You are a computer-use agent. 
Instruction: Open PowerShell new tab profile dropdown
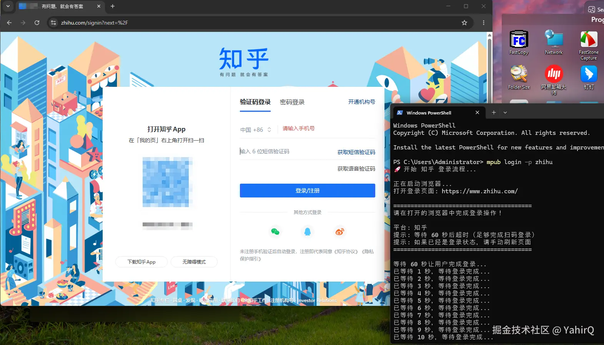click(505, 113)
